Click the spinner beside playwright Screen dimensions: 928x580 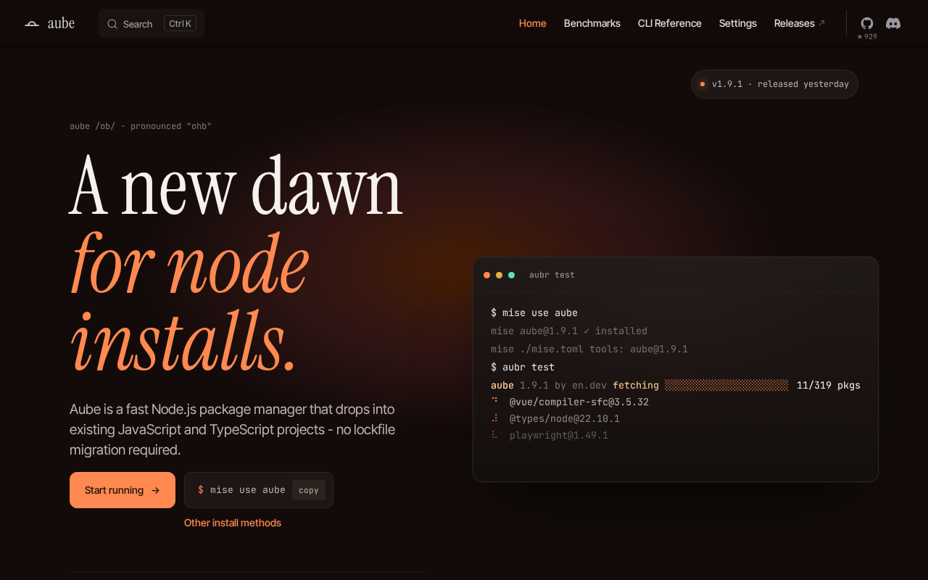coord(495,435)
